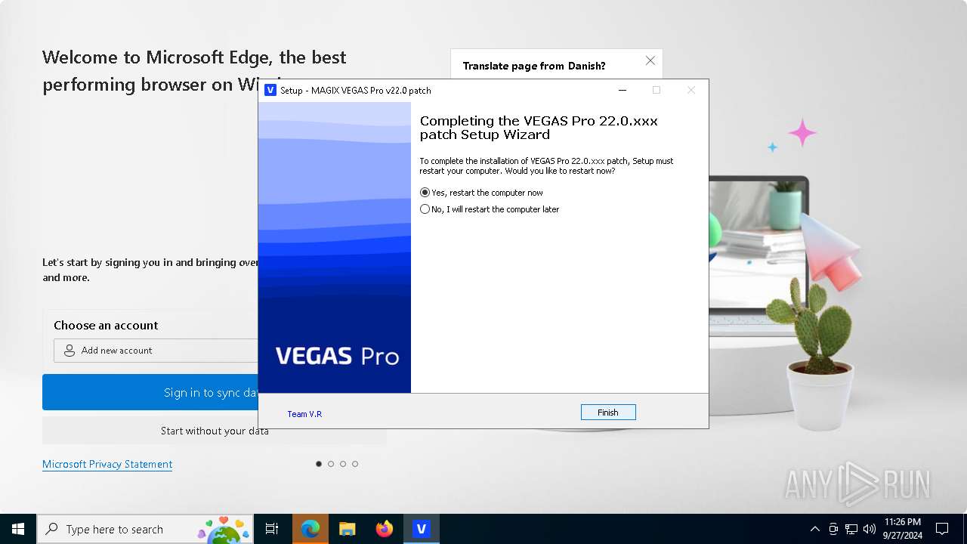Select second page indicator dot in Edge welcome

(x=331, y=464)
